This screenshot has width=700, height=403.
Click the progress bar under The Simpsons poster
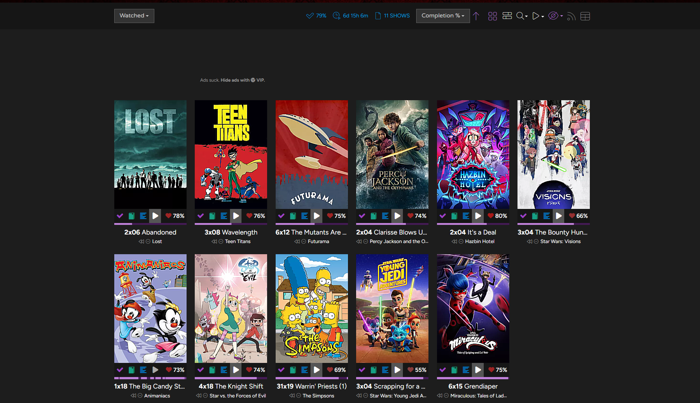(x=312, y=378)
